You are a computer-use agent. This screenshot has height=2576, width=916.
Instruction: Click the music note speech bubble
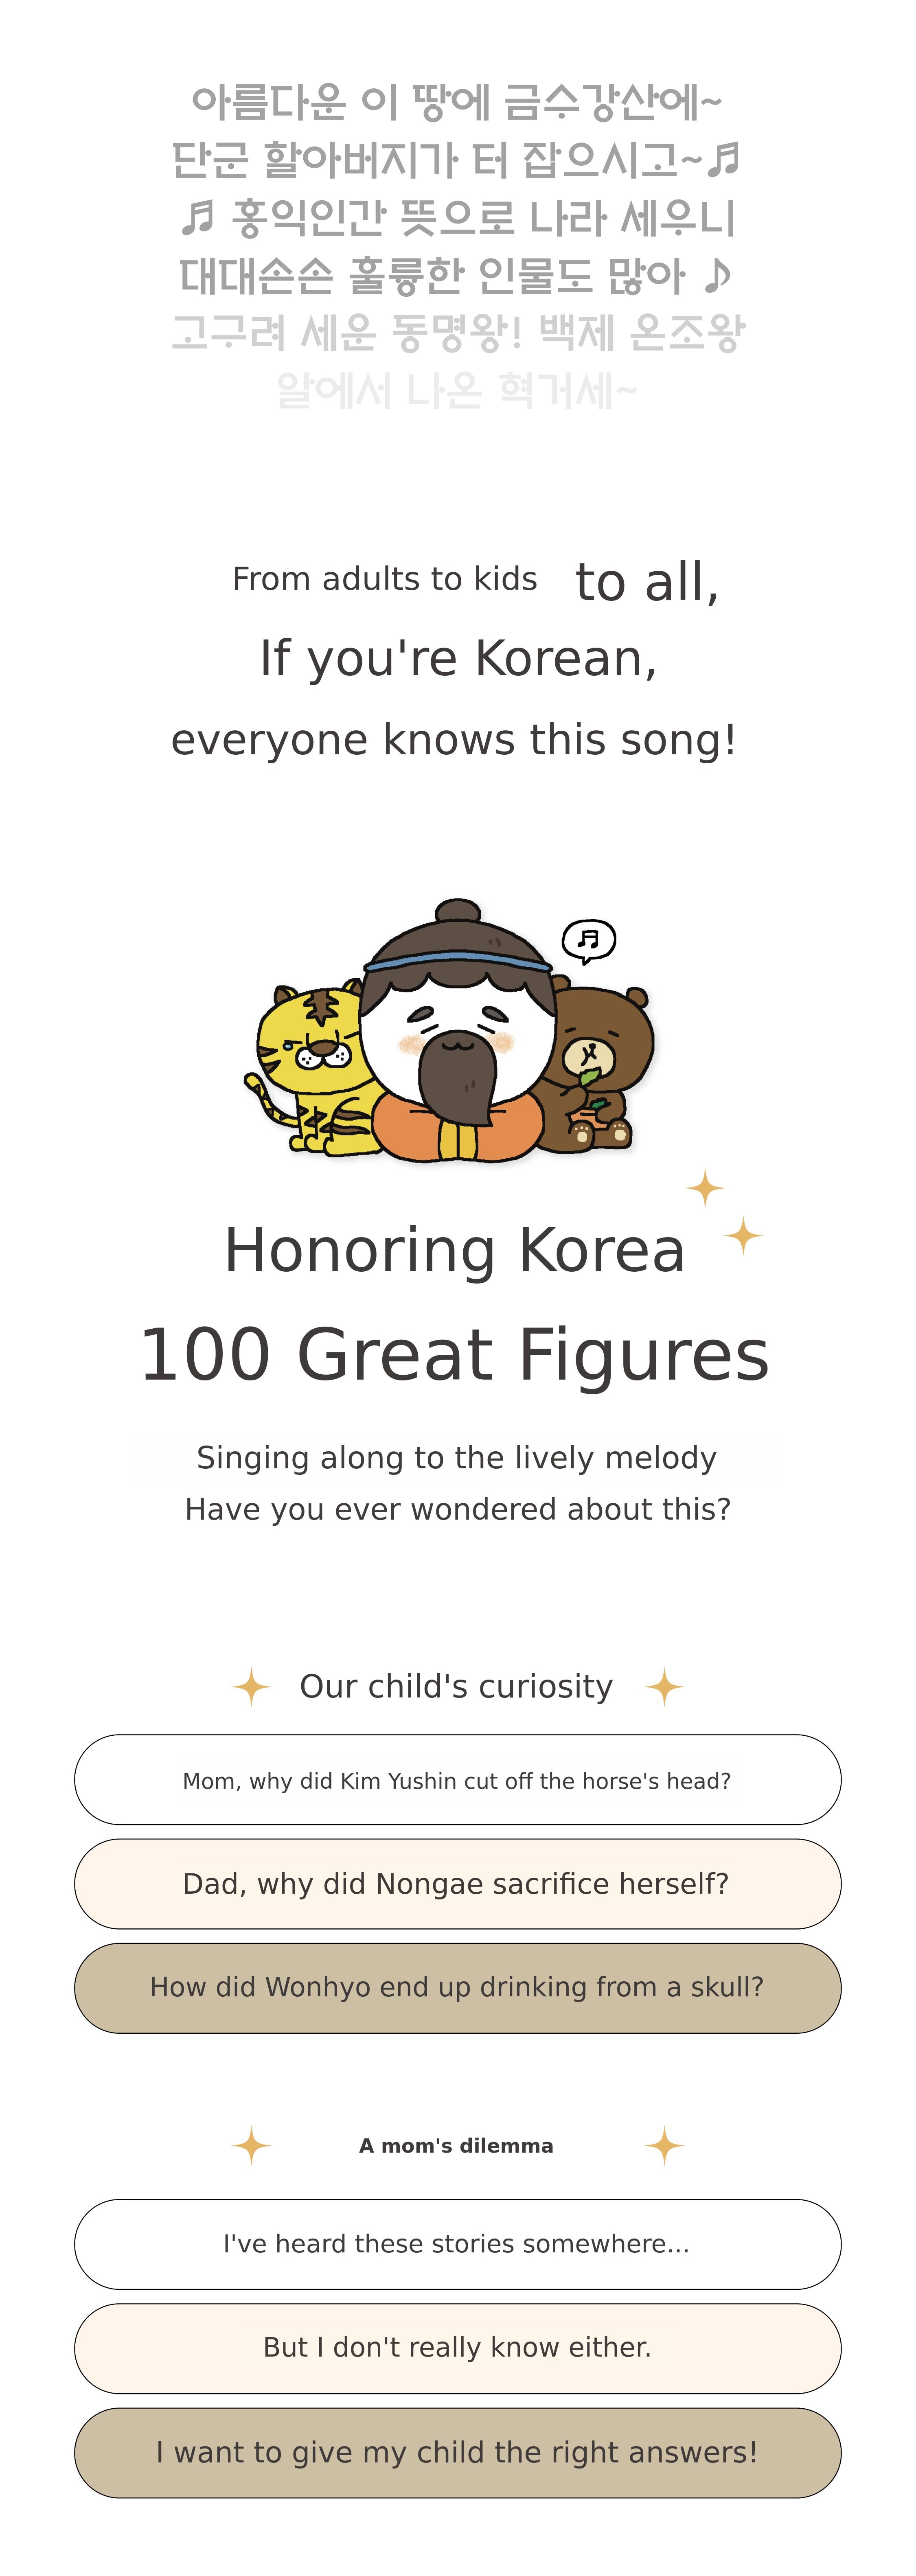coord(588,940)
